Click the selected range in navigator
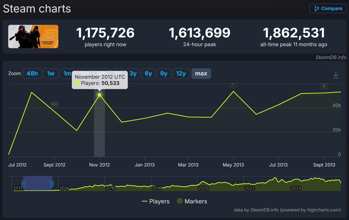The height and width of the screenshot is (220, 349). coord(38,183)
